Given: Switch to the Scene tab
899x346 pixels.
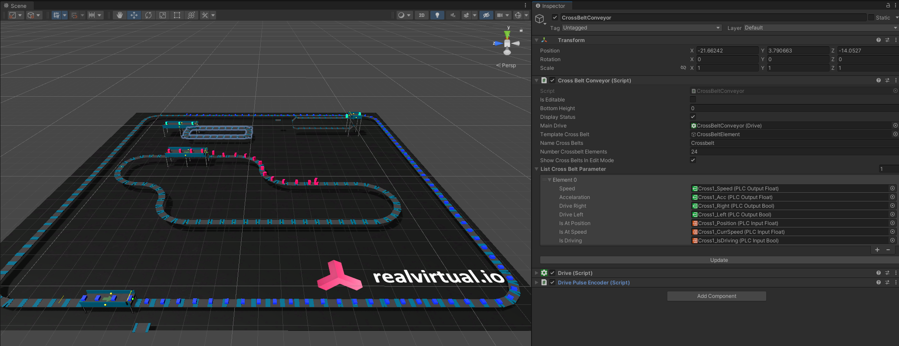Looking at the screenshot, I should click(16, 6).
